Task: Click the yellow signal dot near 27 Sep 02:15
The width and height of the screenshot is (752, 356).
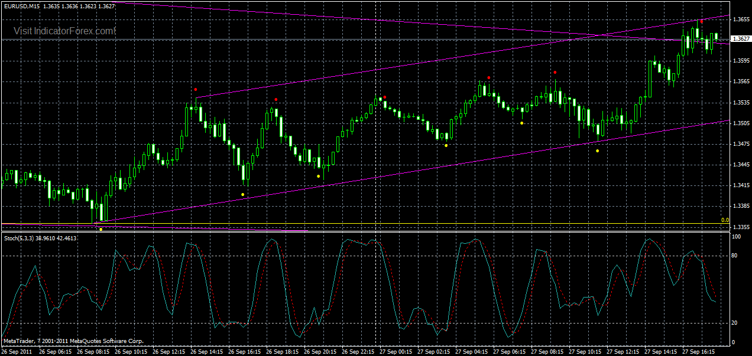Action: [445, 144]
